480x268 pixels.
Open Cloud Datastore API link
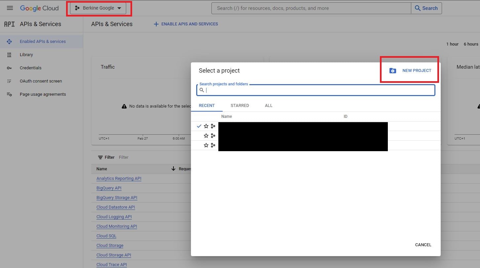pos(116,207)
